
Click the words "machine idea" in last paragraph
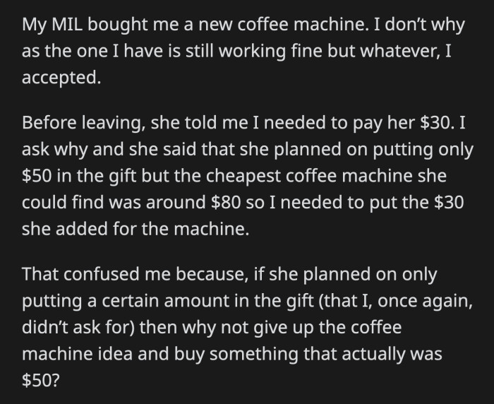click(x=77, y=354)
